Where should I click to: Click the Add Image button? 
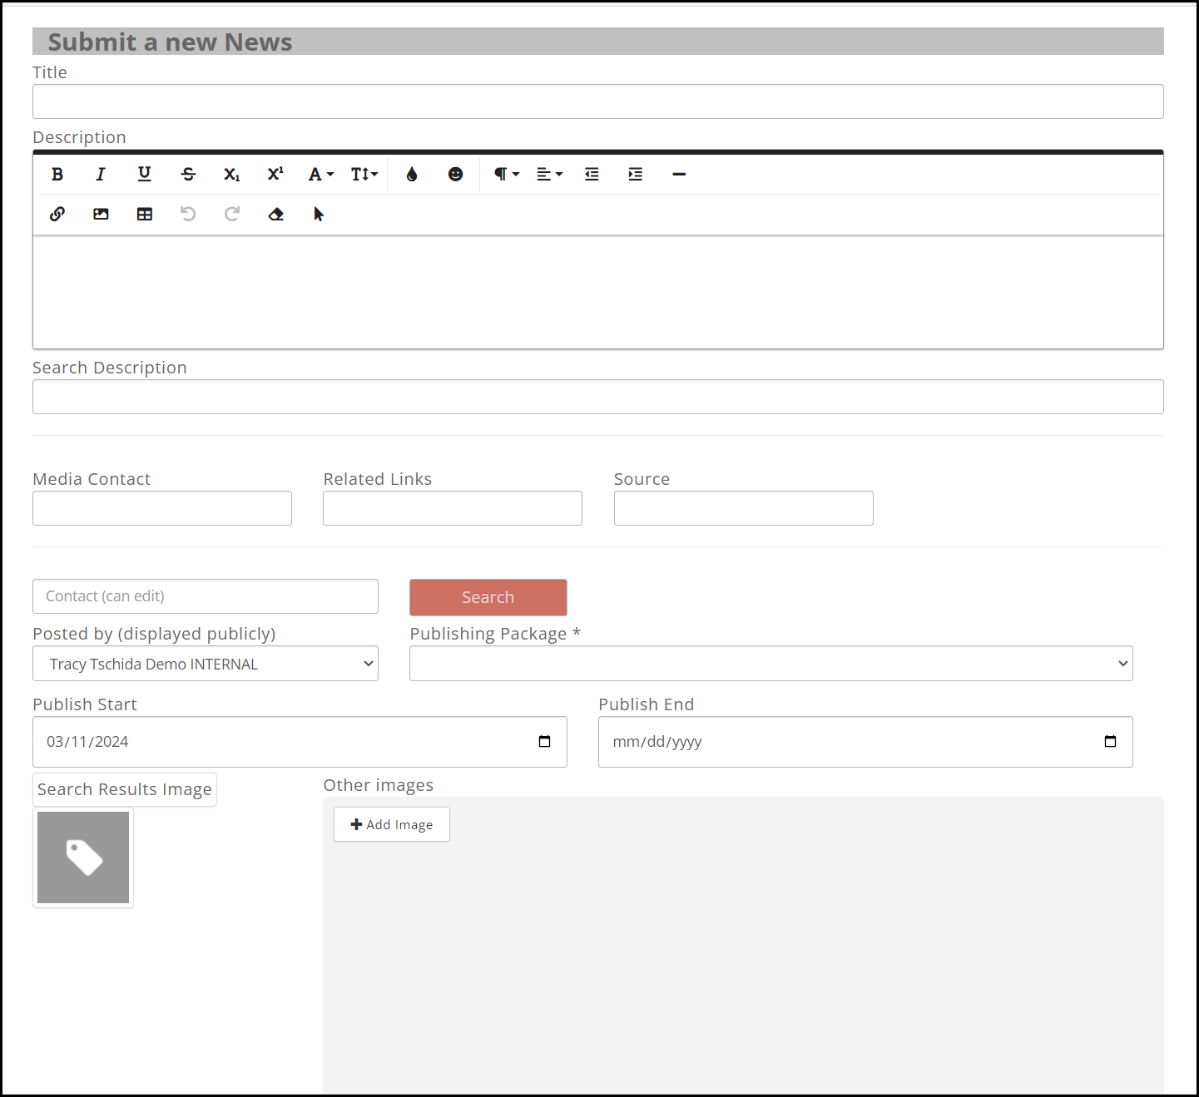(392, 824)
